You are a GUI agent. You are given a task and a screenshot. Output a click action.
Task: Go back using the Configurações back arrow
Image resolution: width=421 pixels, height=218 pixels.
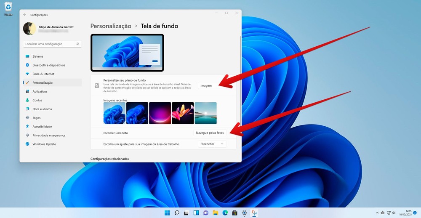[x=25, y=15]
